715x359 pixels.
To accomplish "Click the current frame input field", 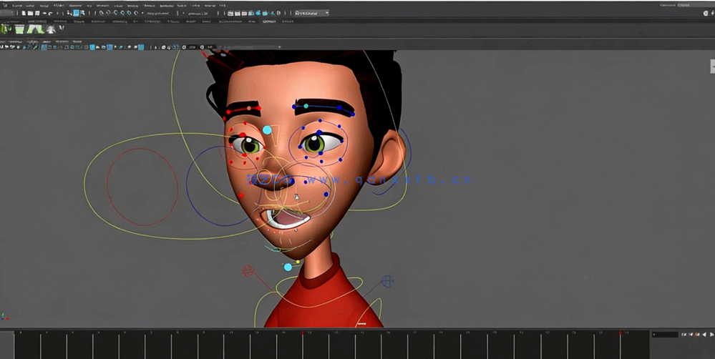I will pyautogui.click(x=664, y=335).
